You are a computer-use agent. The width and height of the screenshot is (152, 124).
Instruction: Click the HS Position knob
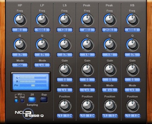[132, 105]
